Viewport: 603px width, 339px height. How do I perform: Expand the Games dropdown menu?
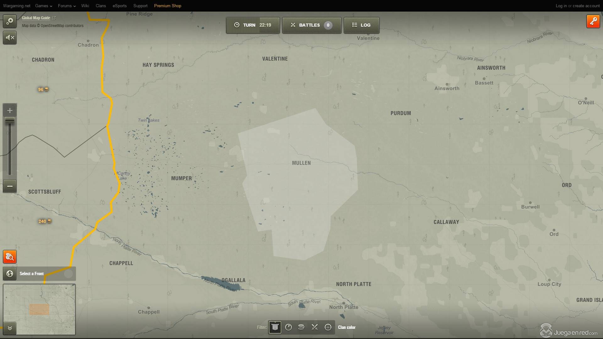click(43, 6)
